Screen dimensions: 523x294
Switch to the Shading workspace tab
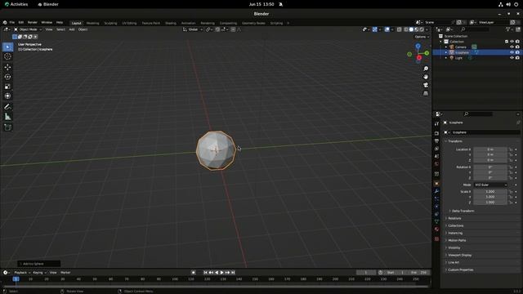pos(171,23)
